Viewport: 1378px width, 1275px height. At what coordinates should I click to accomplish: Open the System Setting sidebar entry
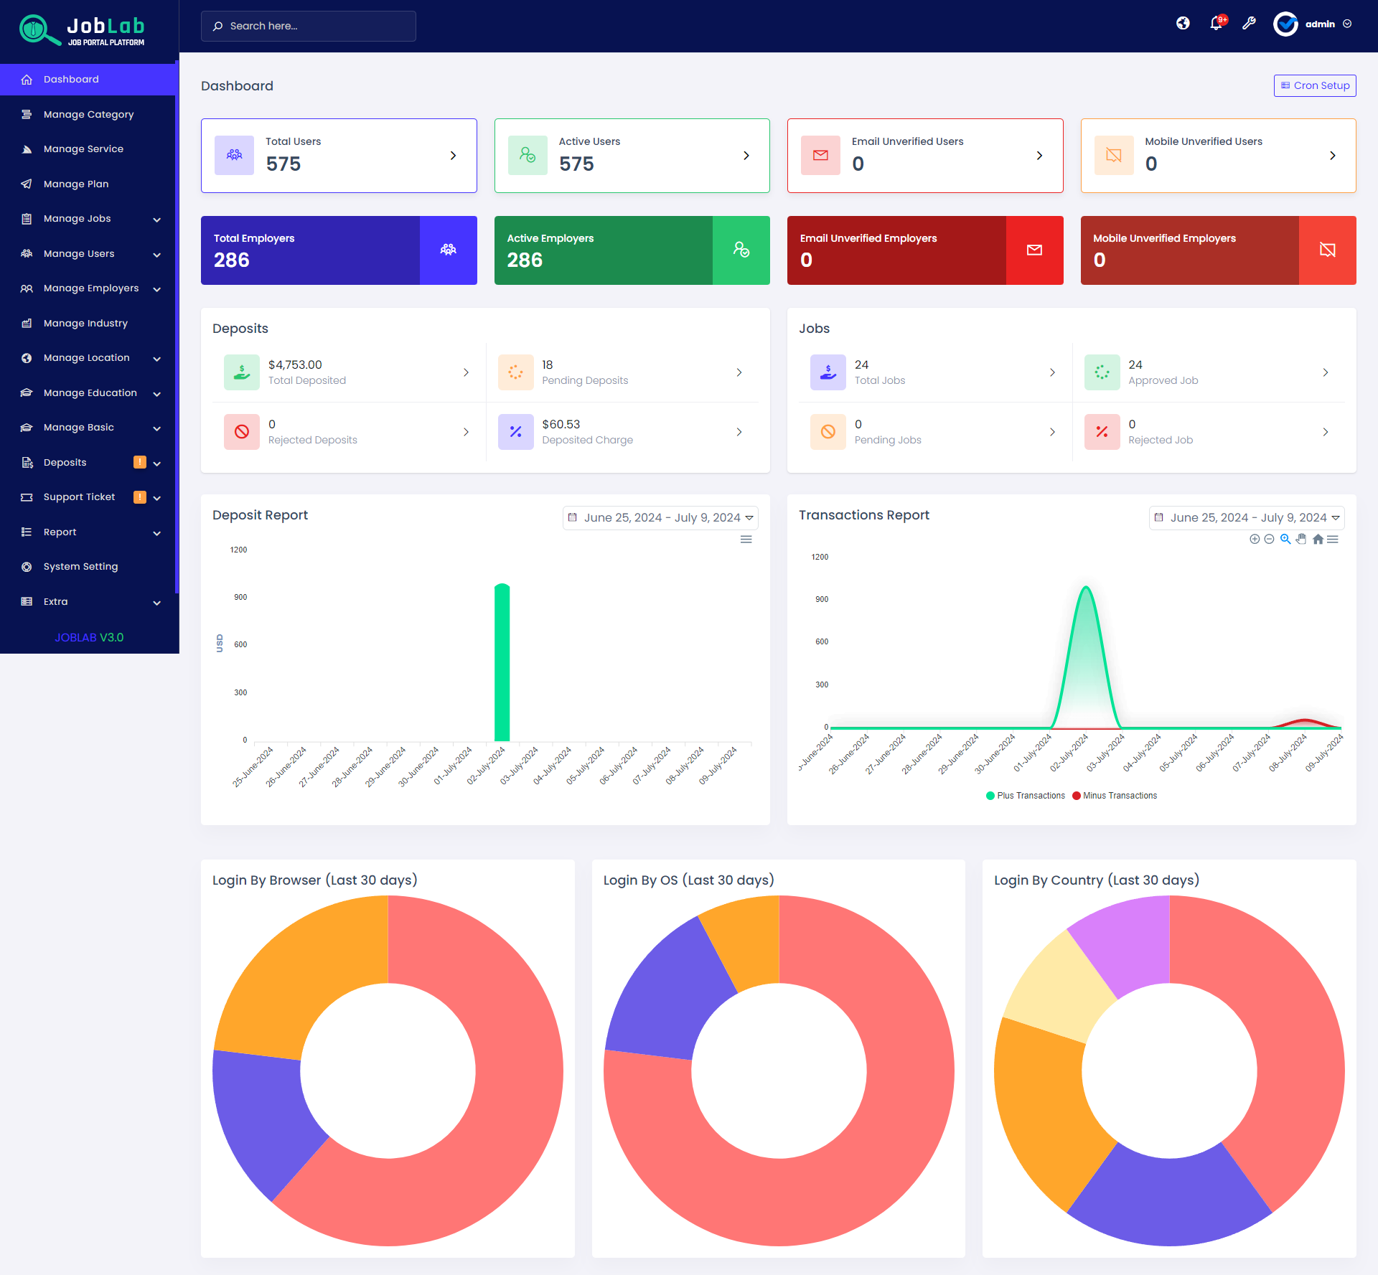tap(80, 566)
